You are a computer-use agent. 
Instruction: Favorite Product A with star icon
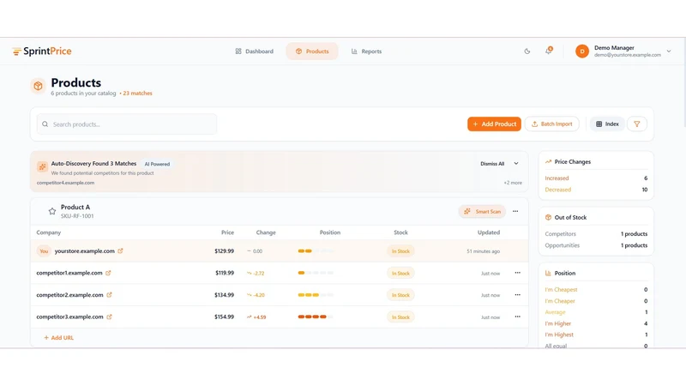click(52, 211)
